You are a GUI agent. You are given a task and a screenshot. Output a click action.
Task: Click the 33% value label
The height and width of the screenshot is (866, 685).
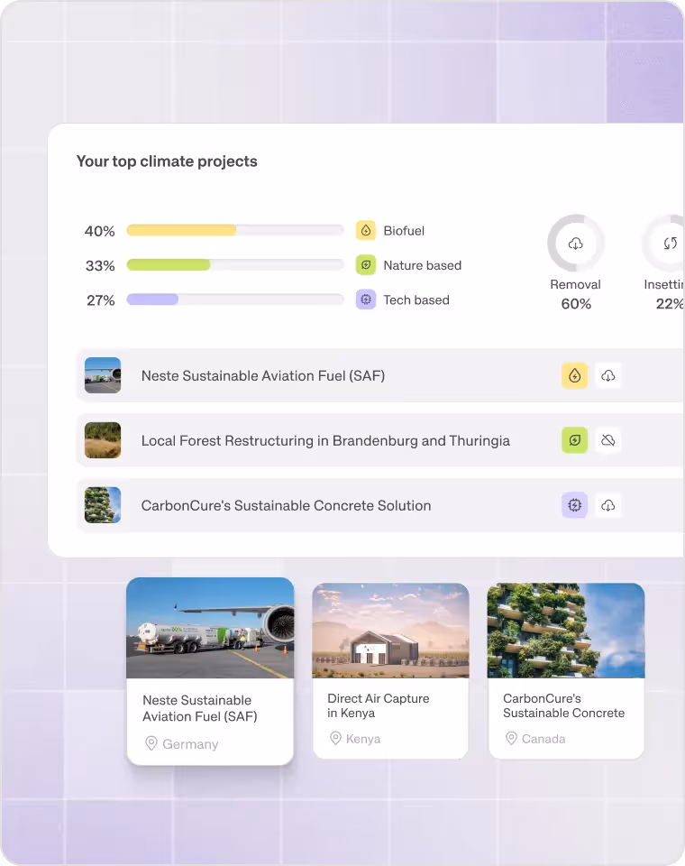point(100,265)
